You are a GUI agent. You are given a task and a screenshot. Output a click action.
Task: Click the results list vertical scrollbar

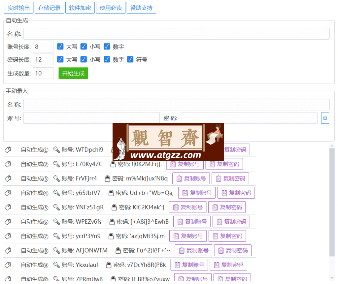point(332,202)
